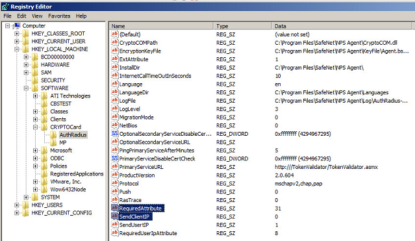The width and height of the screenshot is (415, 241).
Task: Click the string icon beside LogLevel
Action: click(x=114, y=108)
